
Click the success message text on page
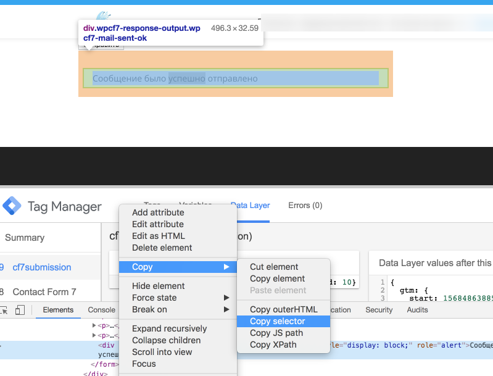pyautogui.click(x=175, y=78)
